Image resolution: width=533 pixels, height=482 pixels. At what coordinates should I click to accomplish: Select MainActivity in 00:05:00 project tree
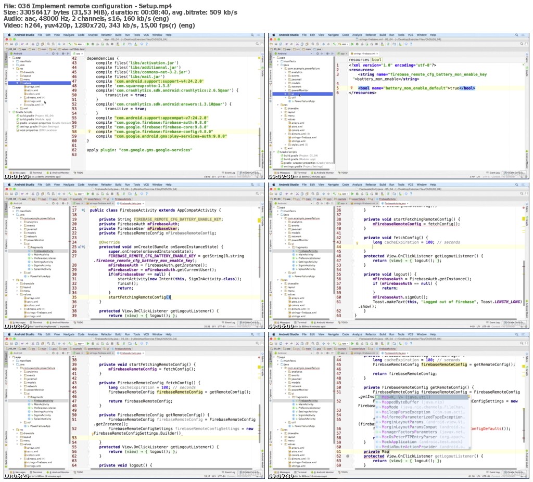[x=306, y=254]
